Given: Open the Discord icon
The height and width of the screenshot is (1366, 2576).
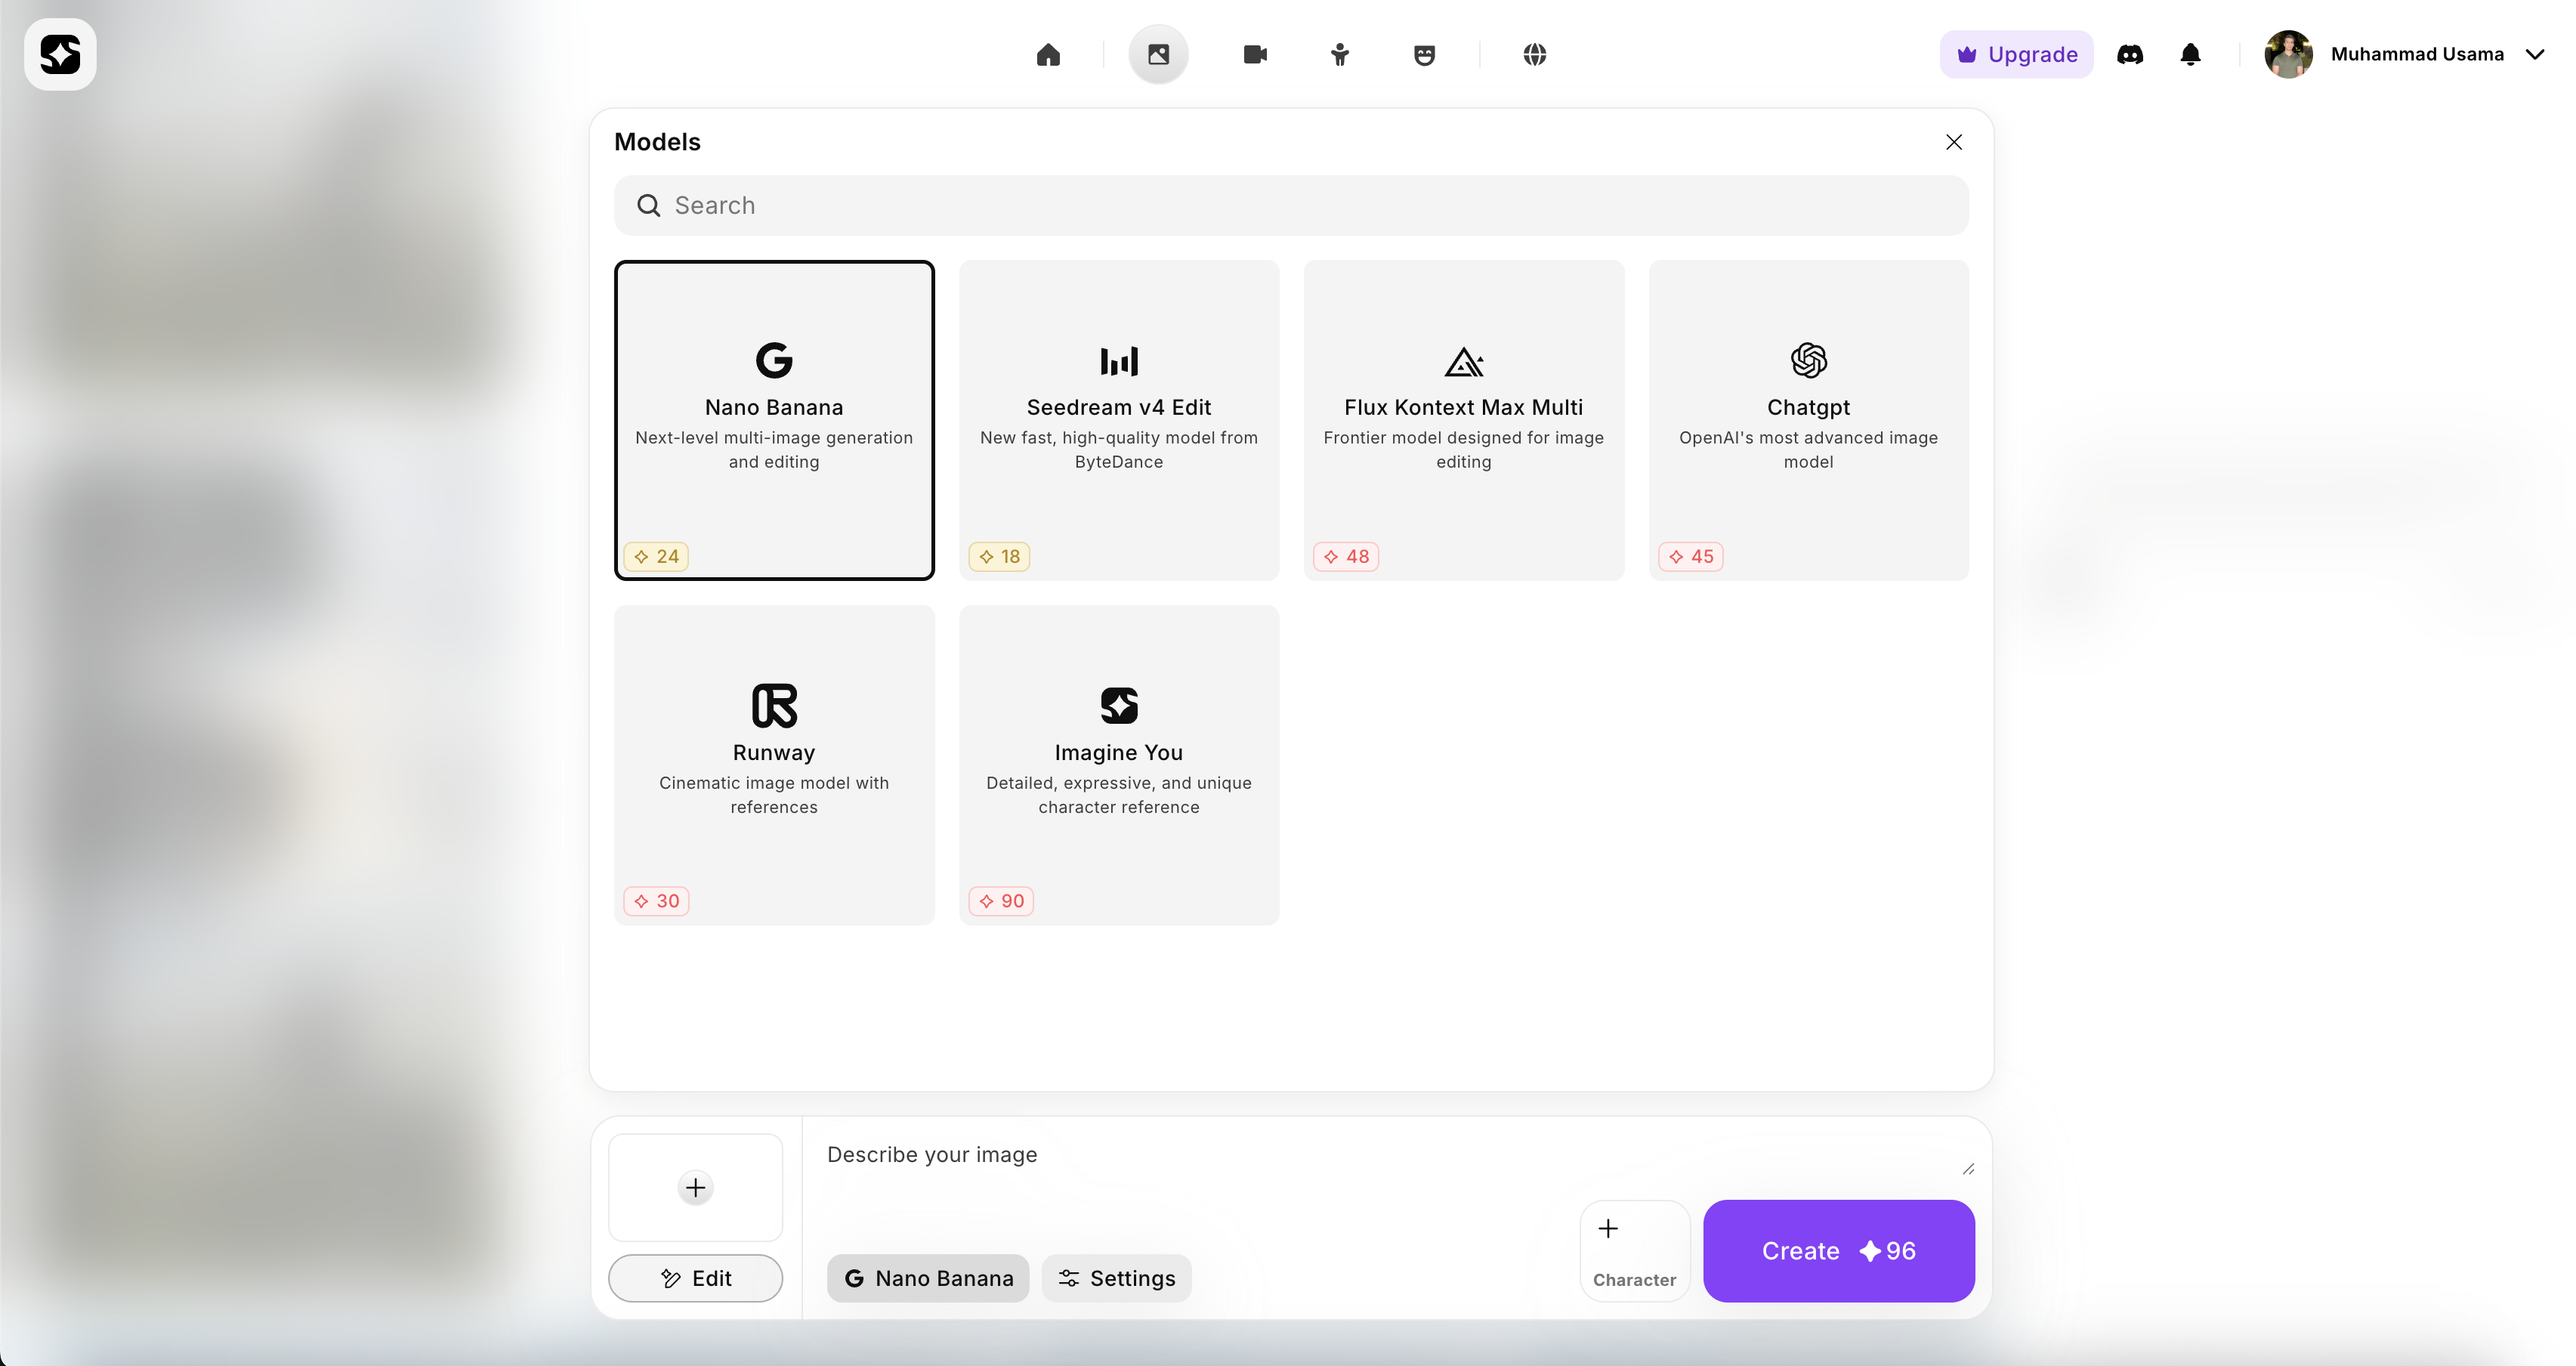Looking at the screenshot, I should tap(2130, 54).
